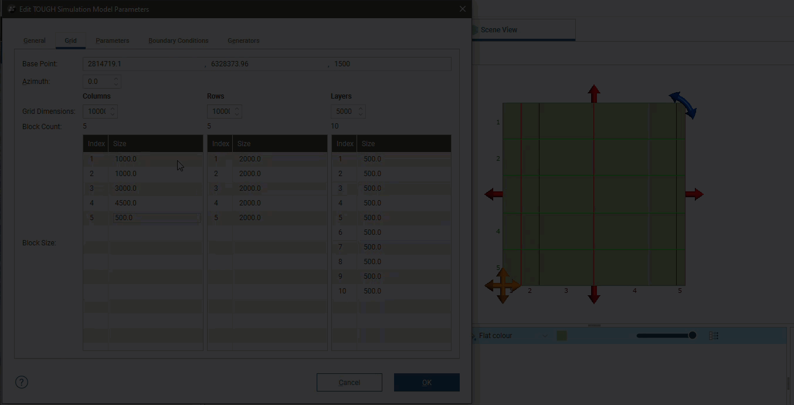Viewport: 794px width, 405px height.
Task: Open the Parameters tab
Action: coord(112,41)
